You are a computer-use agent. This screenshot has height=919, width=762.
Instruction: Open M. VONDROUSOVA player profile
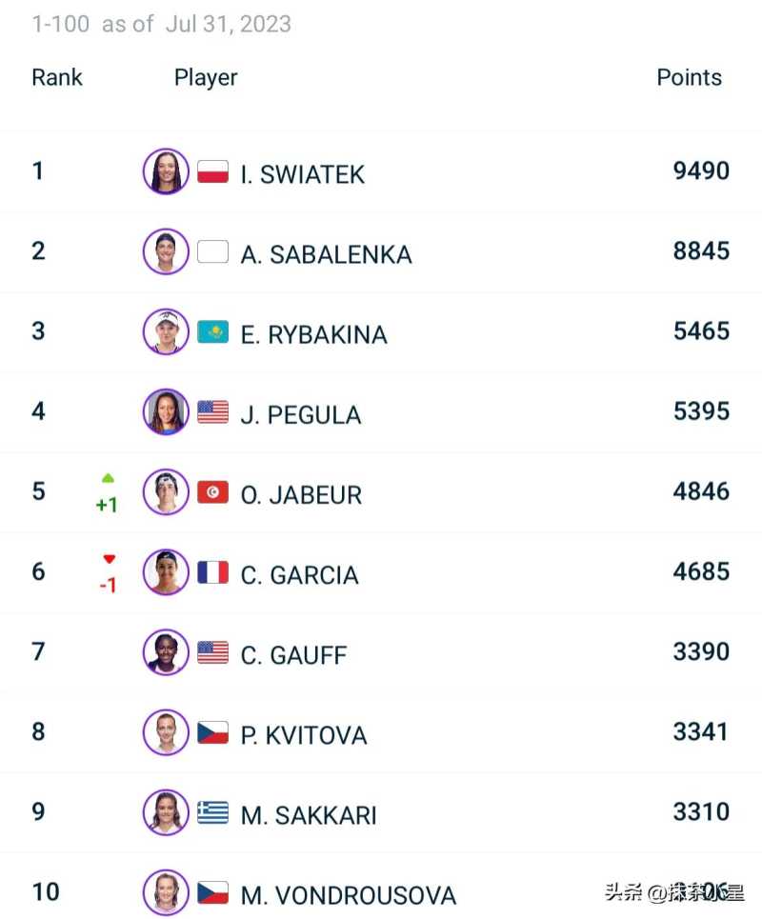(348, 895)
